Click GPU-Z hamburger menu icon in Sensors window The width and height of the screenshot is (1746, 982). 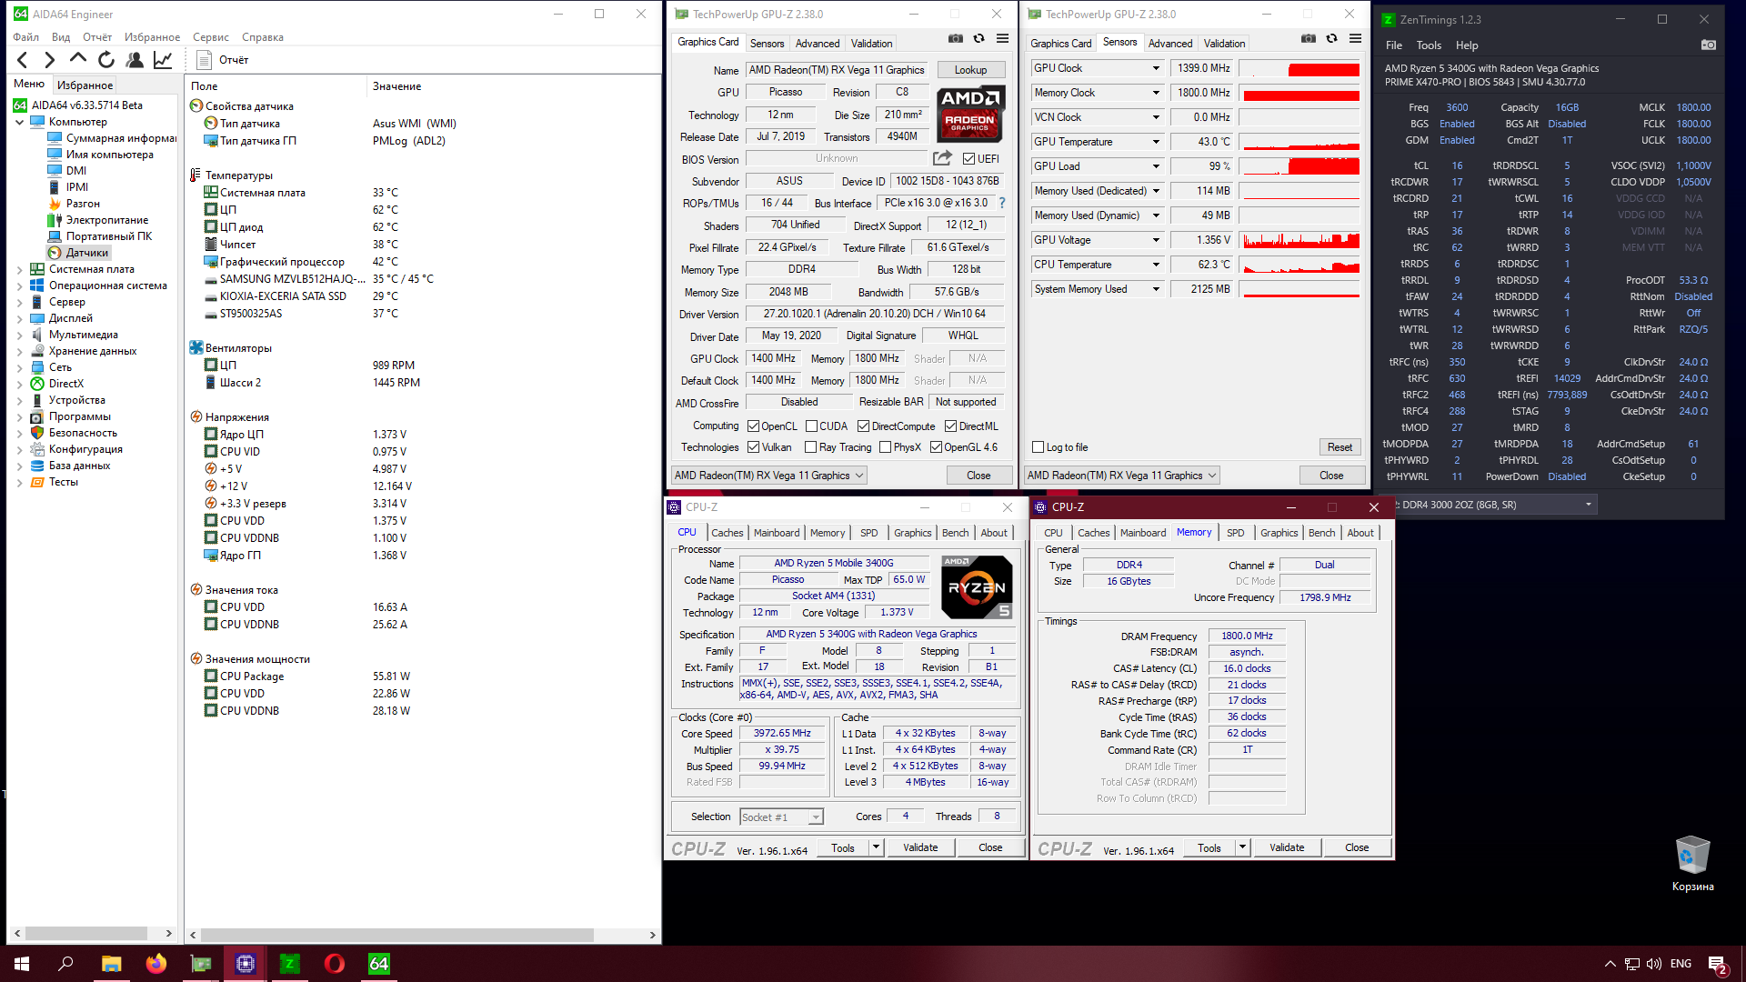tap(1355, 38)
